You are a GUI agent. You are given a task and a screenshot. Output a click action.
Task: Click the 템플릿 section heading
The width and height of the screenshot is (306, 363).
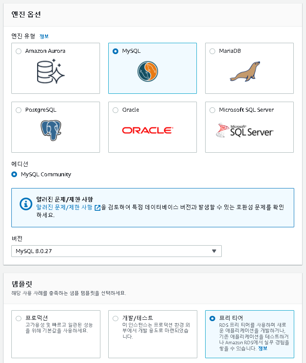[22, 284]
